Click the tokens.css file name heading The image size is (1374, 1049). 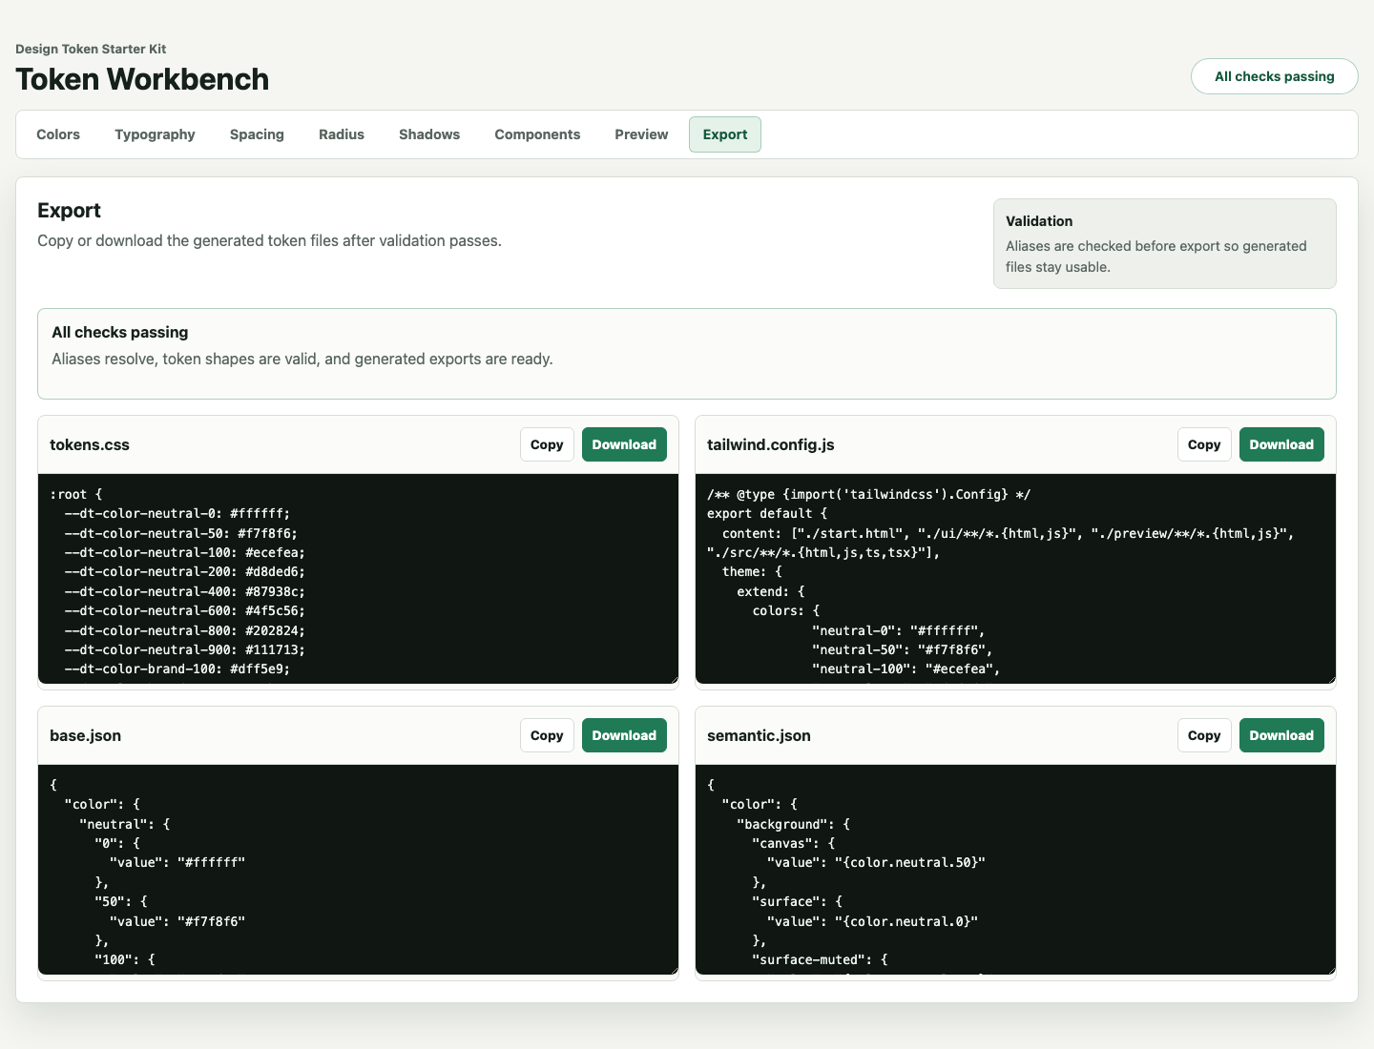[x=90, y=444]
